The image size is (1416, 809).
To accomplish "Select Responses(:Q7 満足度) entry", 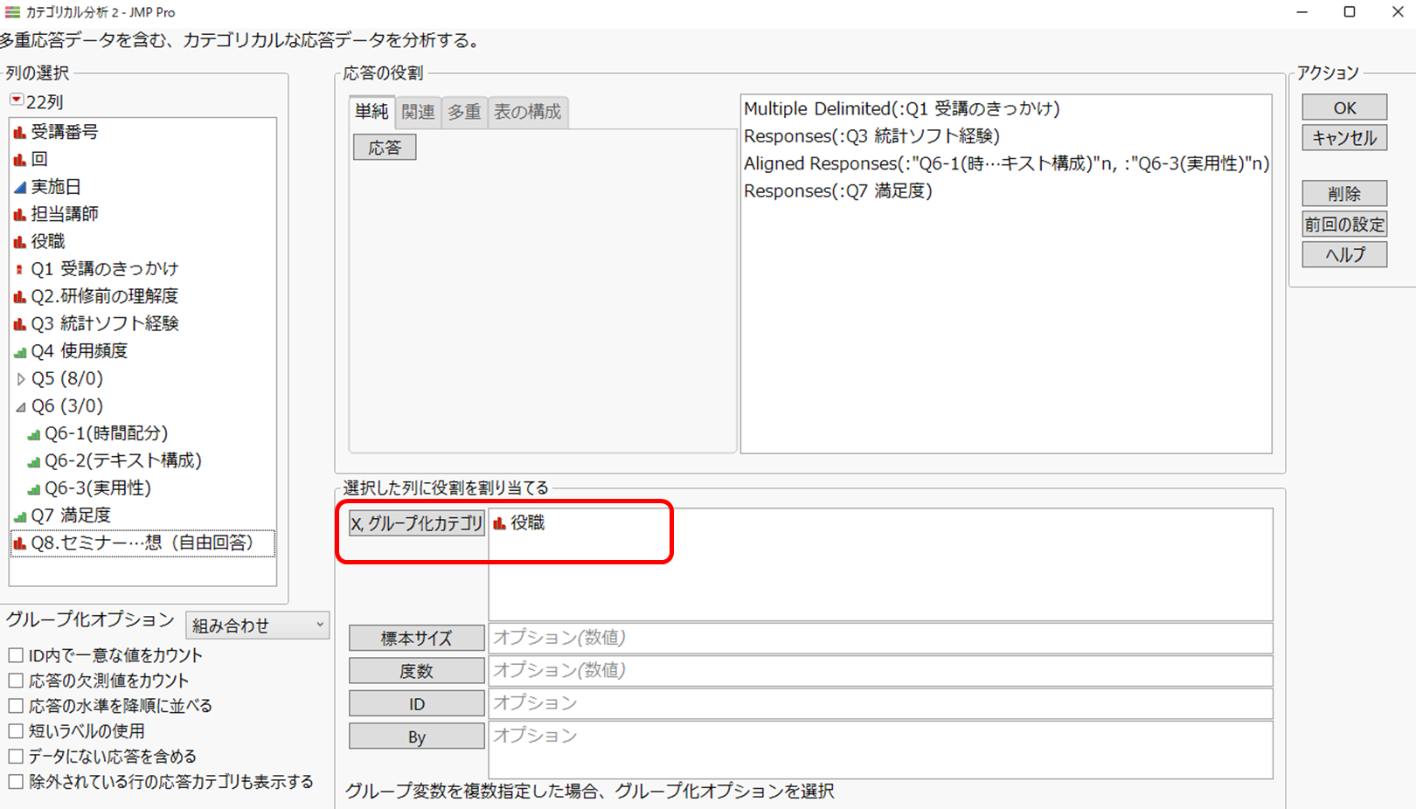I will (837, 190).
